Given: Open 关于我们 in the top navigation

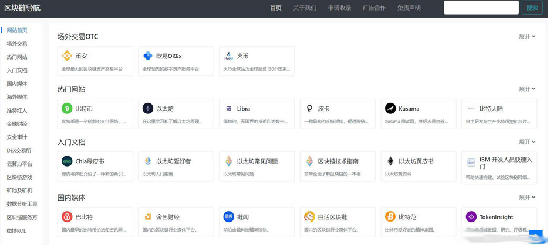Looking at the screenshot, I should [x=305, y=8].
